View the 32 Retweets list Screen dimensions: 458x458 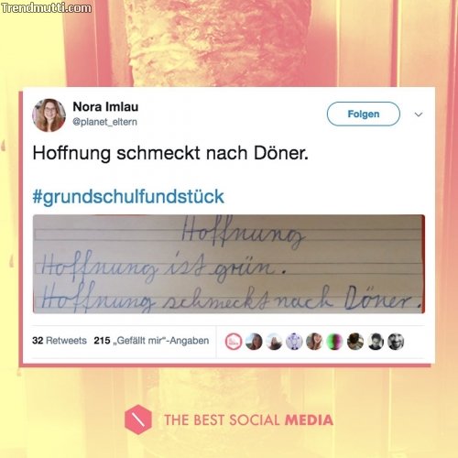[60, 341]
